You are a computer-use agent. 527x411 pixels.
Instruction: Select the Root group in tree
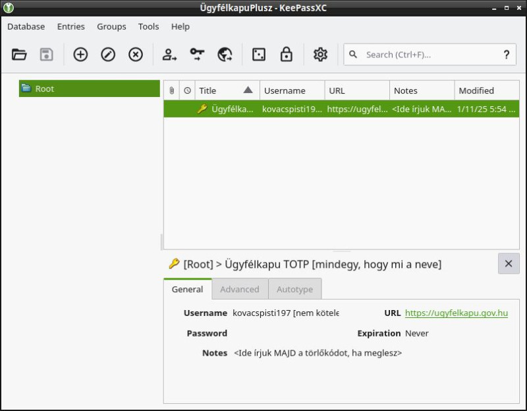point(90,88)
